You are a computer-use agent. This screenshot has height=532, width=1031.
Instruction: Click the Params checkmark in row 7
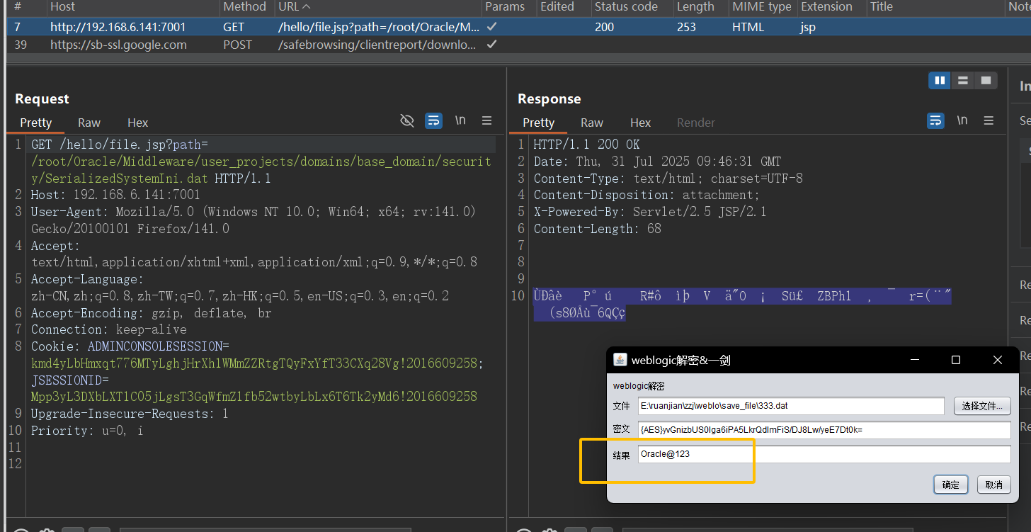coord(491,27)
